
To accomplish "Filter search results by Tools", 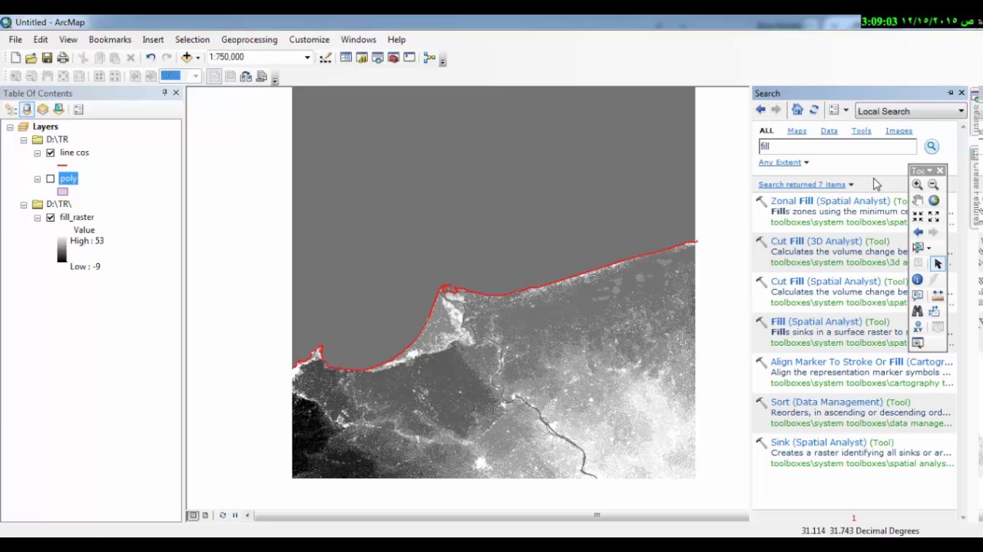I will pos(861,131).
